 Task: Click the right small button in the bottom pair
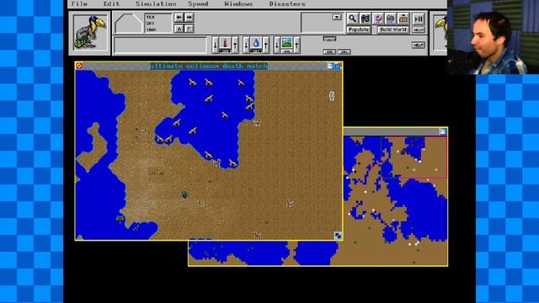point(344,51)
